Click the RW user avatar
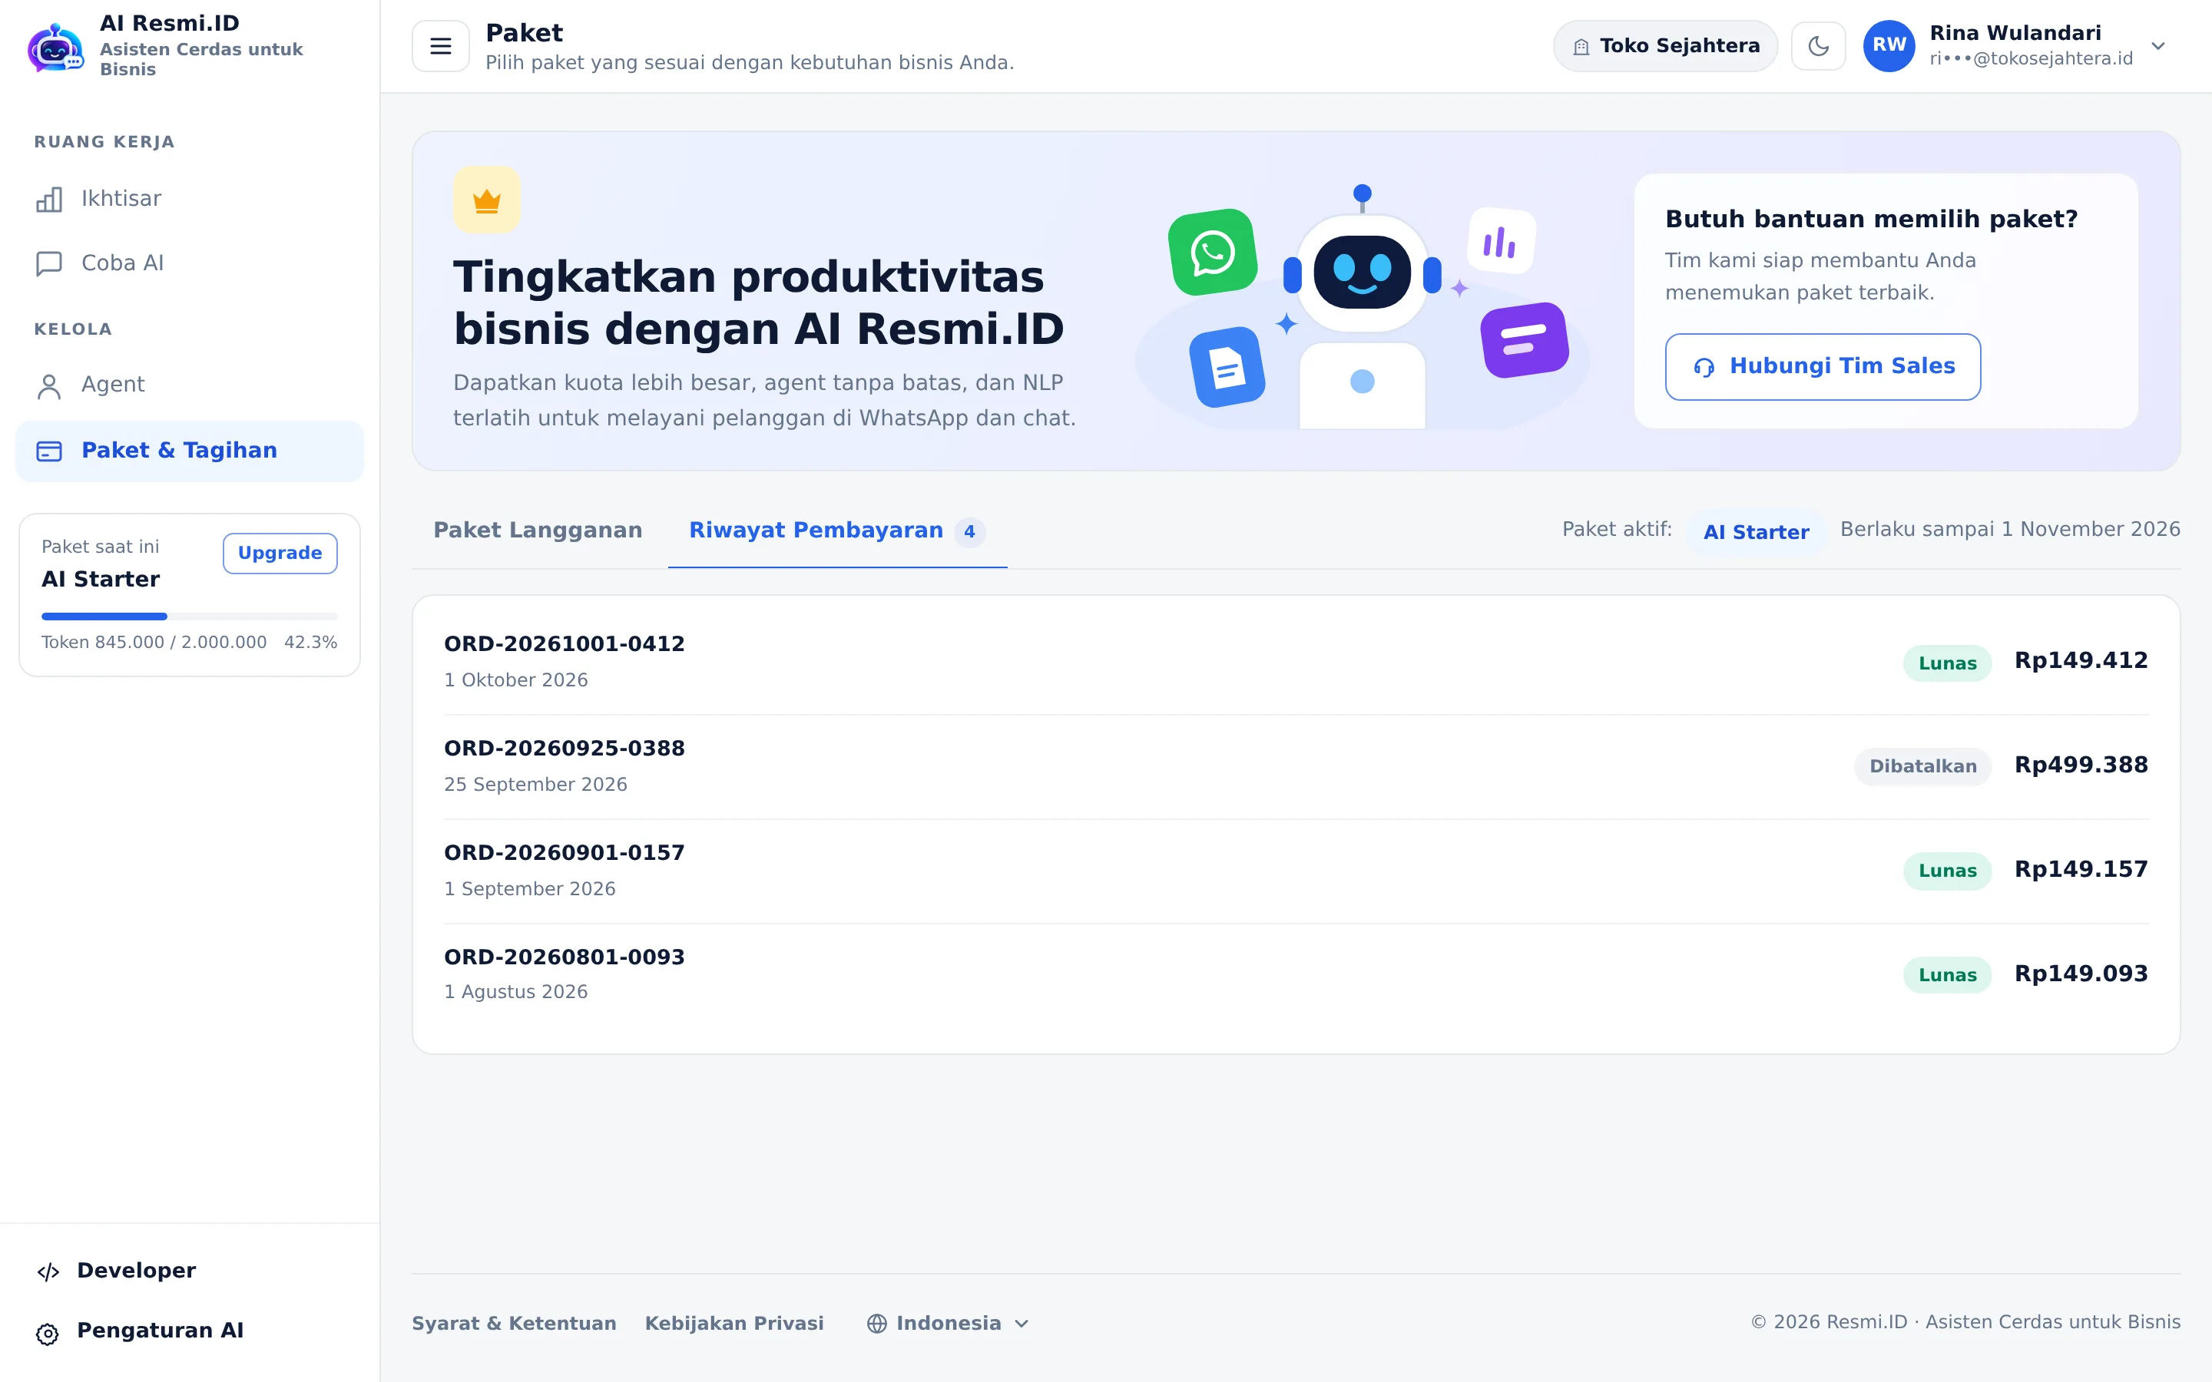Screen dimensions: 2212x1382 tap(1889, 46)
